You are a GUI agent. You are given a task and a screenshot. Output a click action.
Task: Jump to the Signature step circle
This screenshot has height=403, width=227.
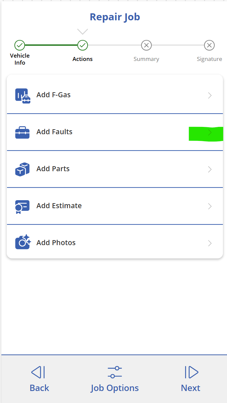coord(209,45)
